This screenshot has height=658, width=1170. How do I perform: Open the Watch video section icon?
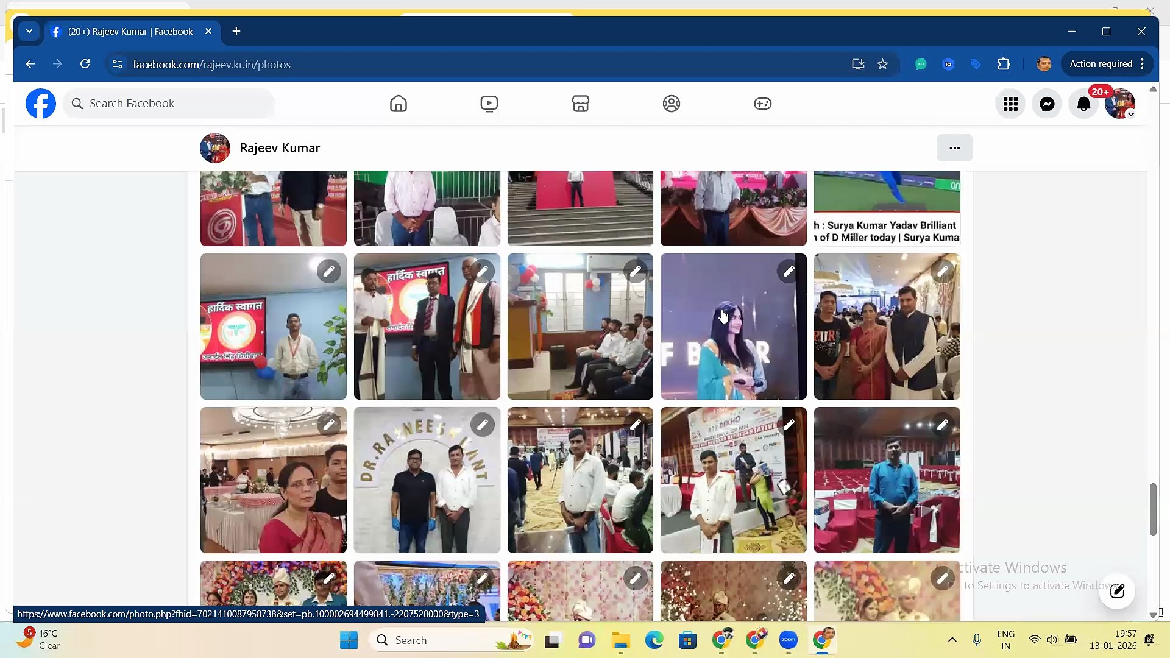pos(489,104)
